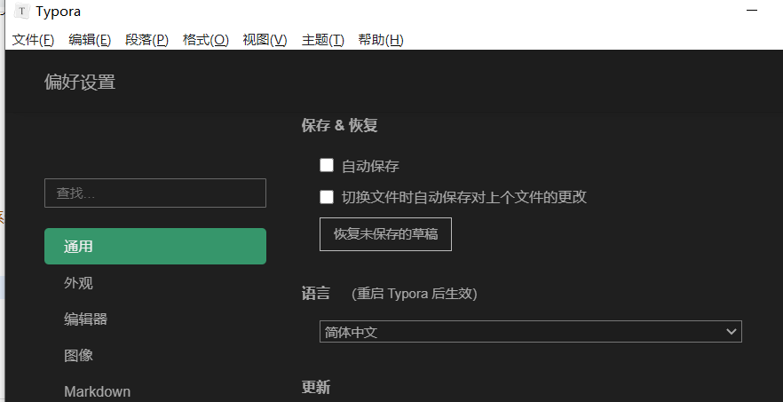
Task: Minimize the Typora window
Action: 752,11
